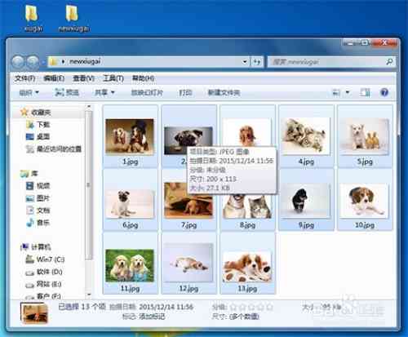Expand the breadcrumb arrow before newxiugai
This screenshot has width=408, height=337.
click(63, 62)
